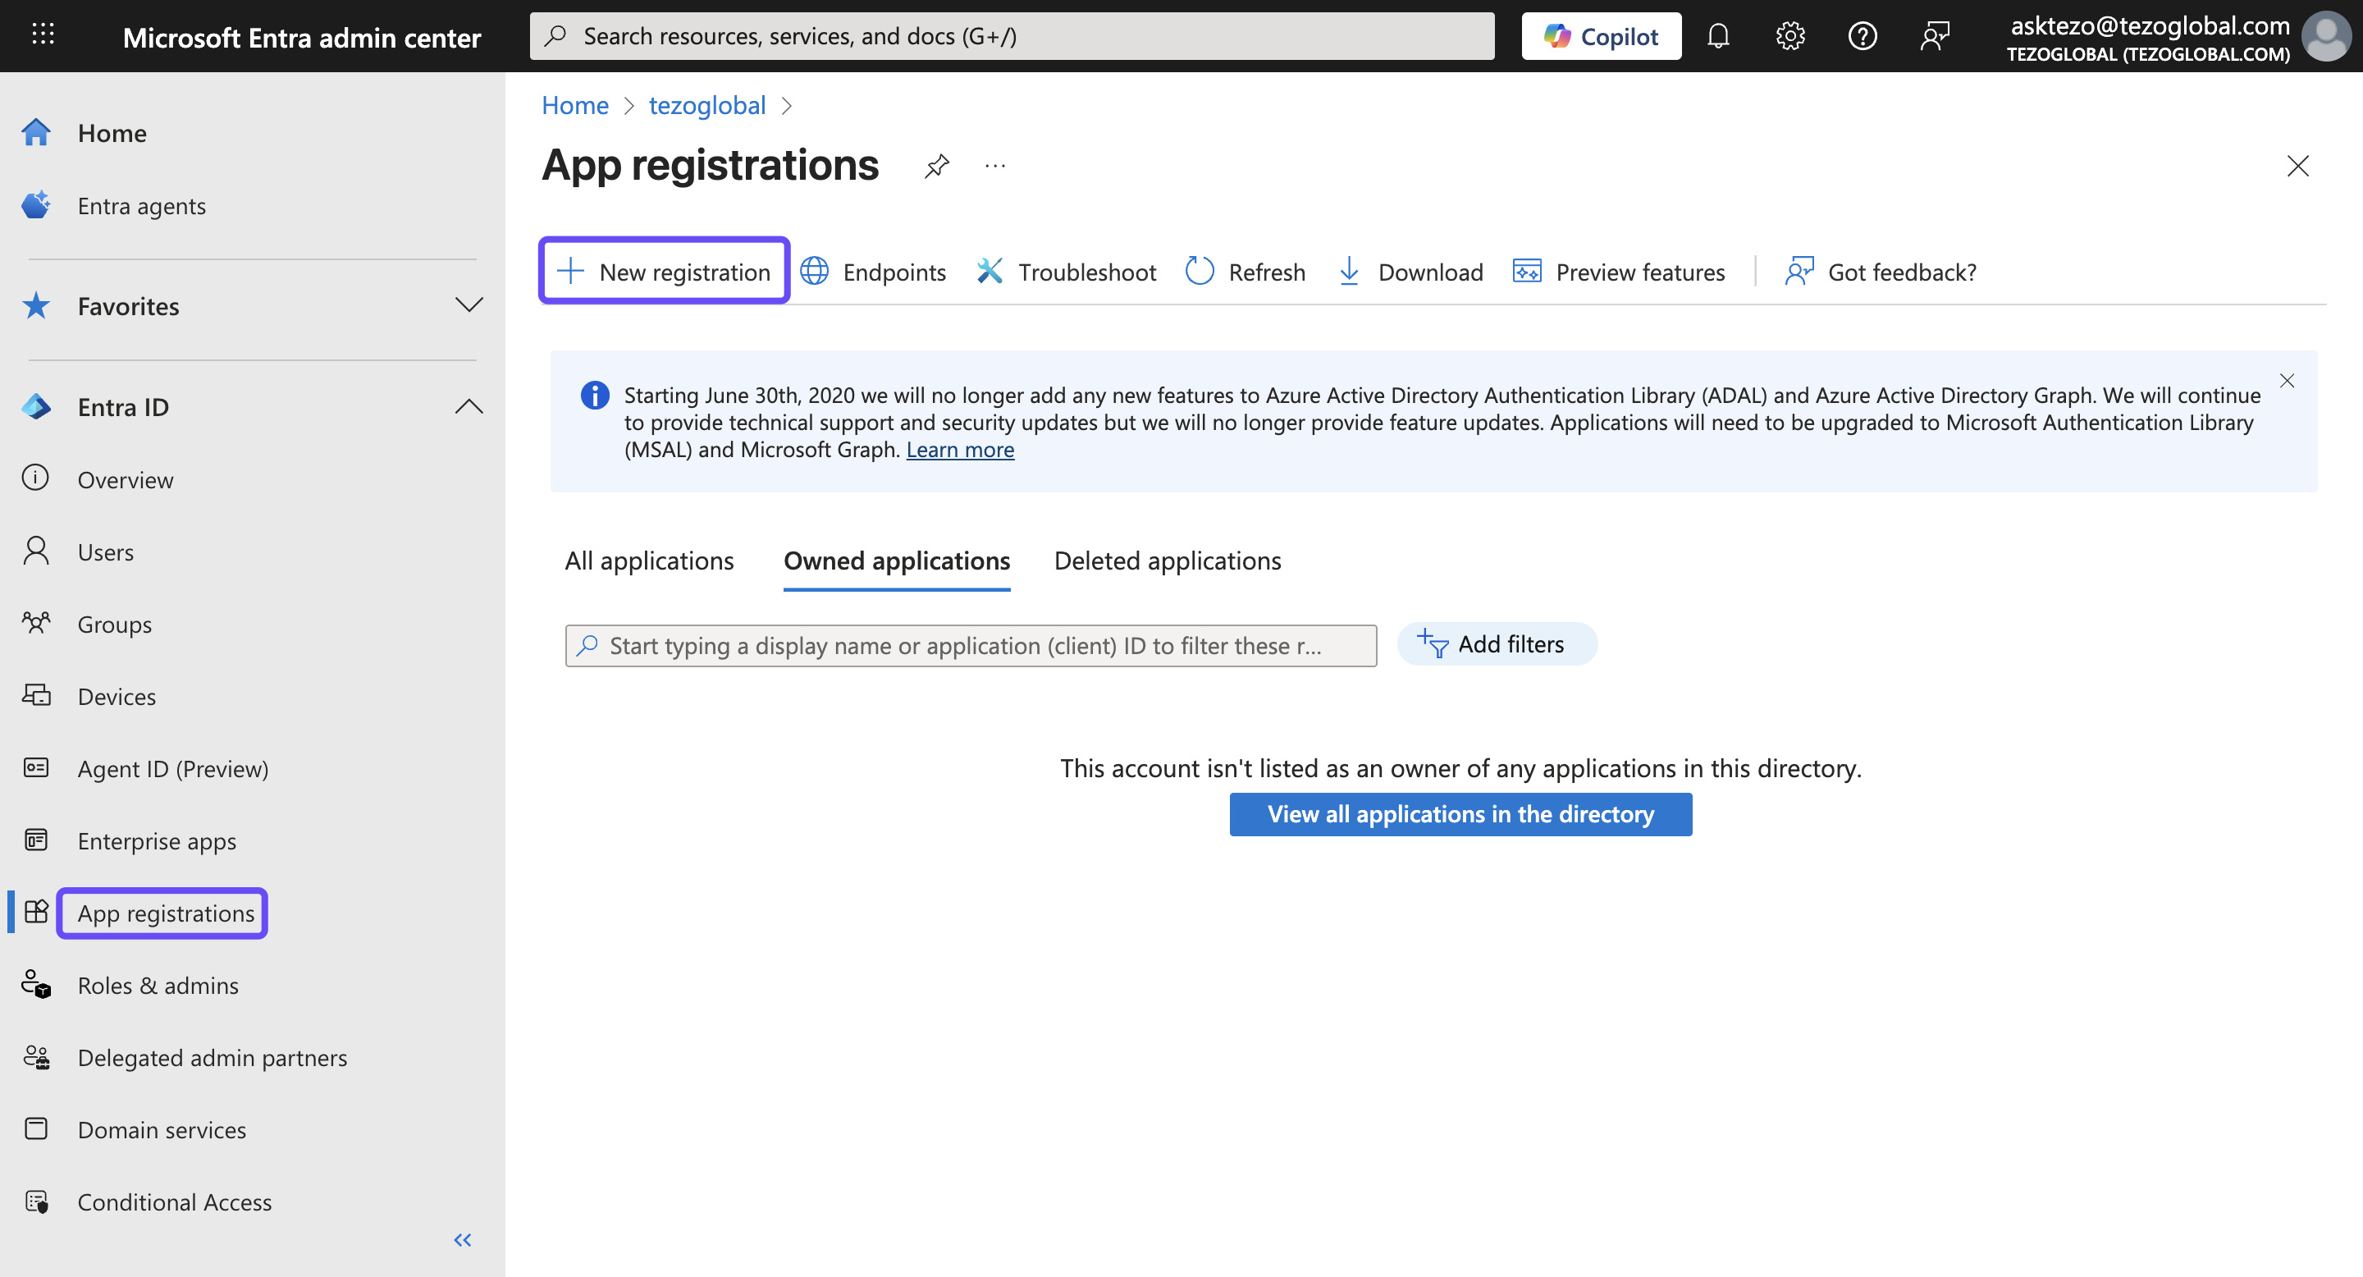This screenshot has height=1277, width=2363.
Task: Open the settings gear icon
Action: click(1789, 36)
